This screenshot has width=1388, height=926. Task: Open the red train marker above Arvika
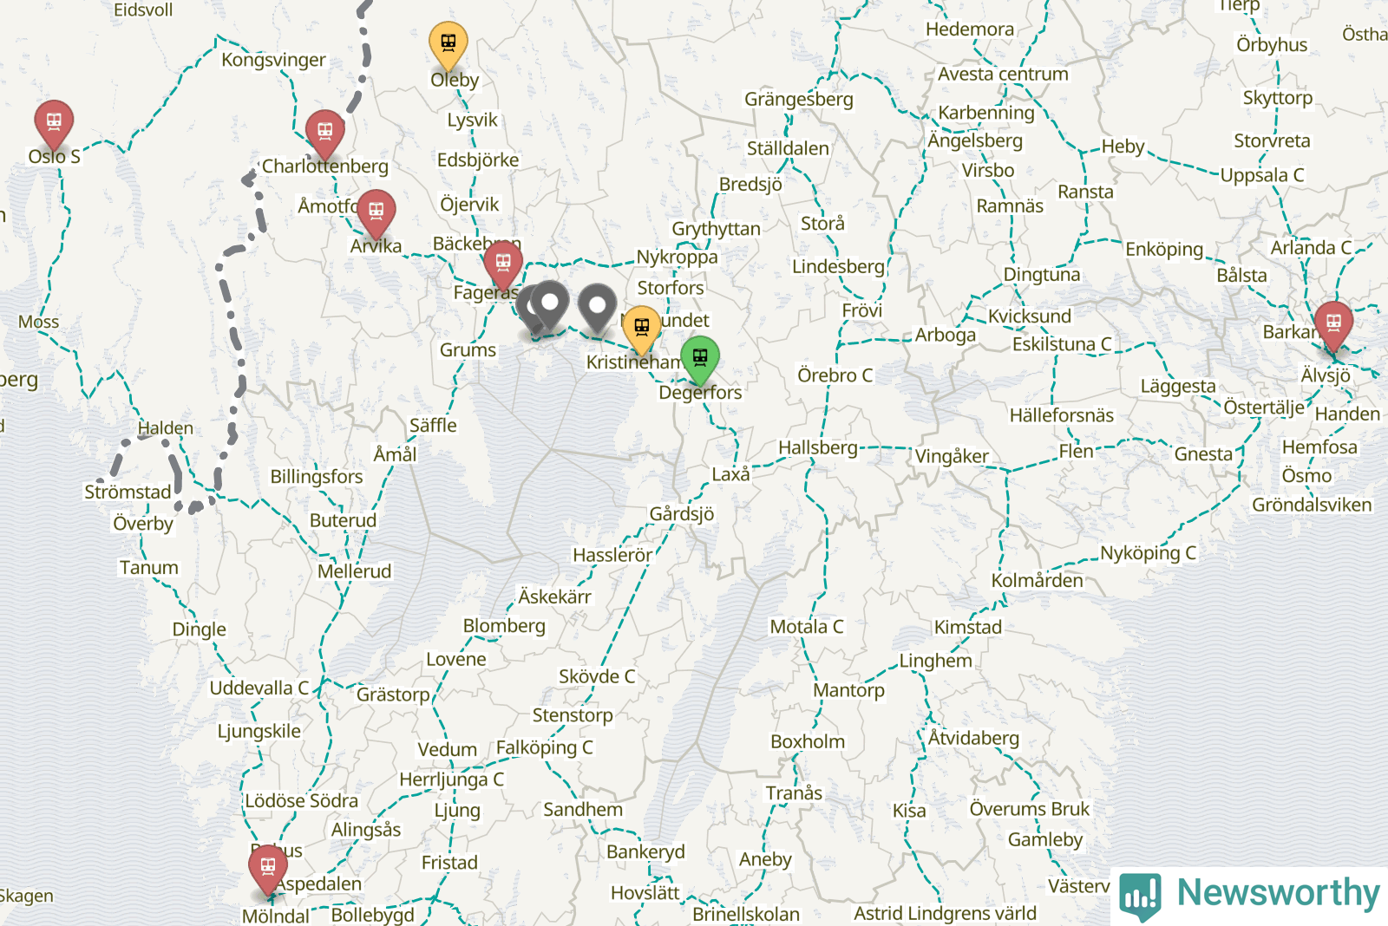click(376, 214)
